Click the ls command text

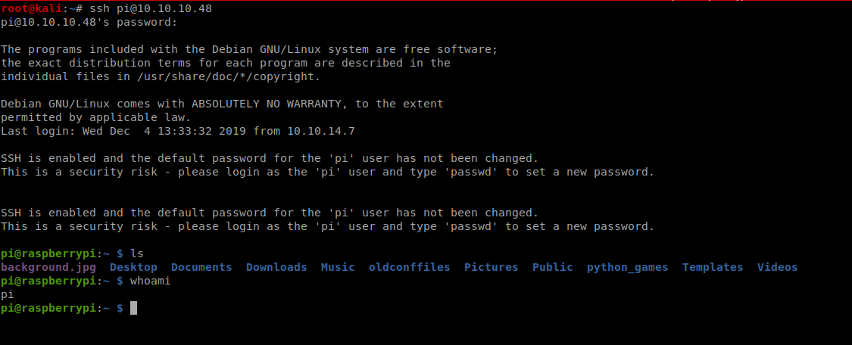(x=137, y=254)
